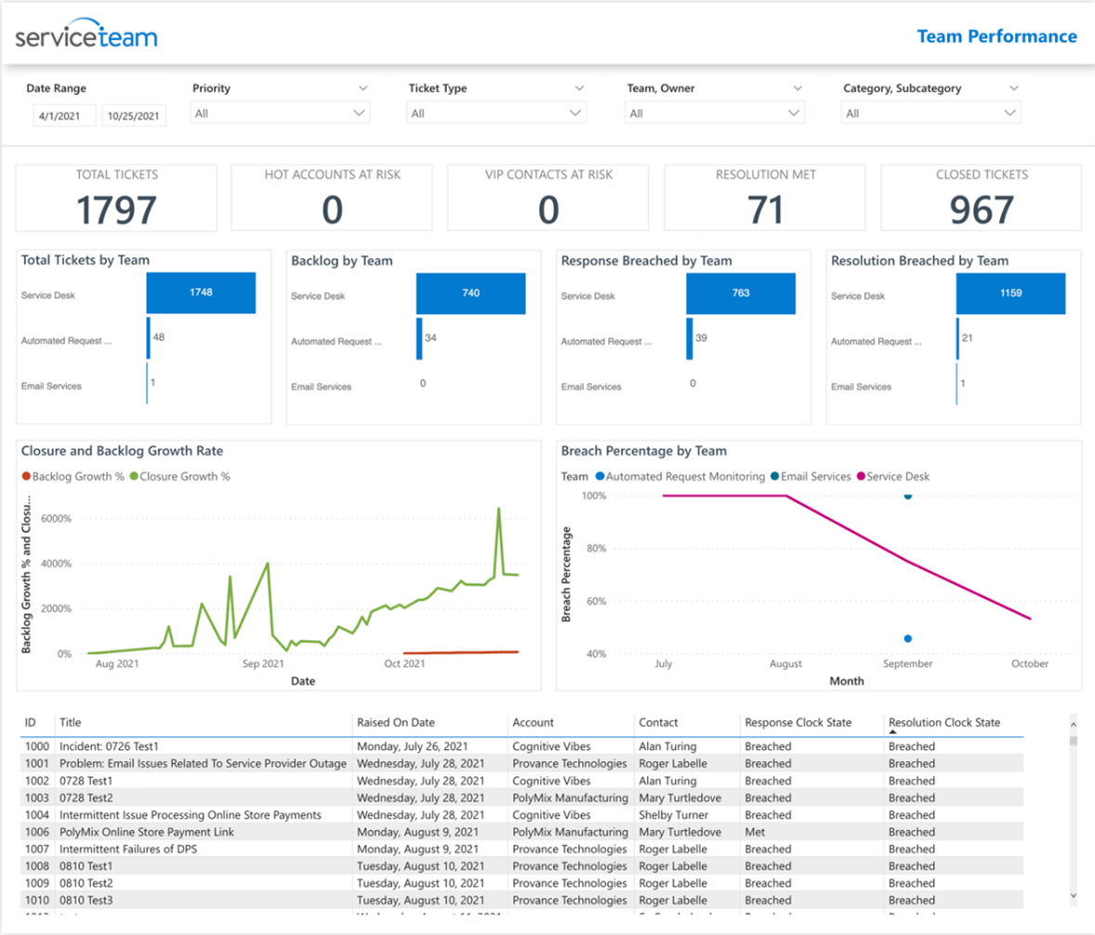
Task: Toggle highlighting on the Backlog by Team Service Desk bar
Action: [469, 293]
